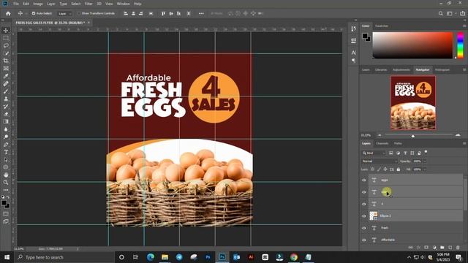Image resolution: width=468 pixels, height=263 pixels.
Task: Select the Move tool in the toolbox
Action: [6, 31]
